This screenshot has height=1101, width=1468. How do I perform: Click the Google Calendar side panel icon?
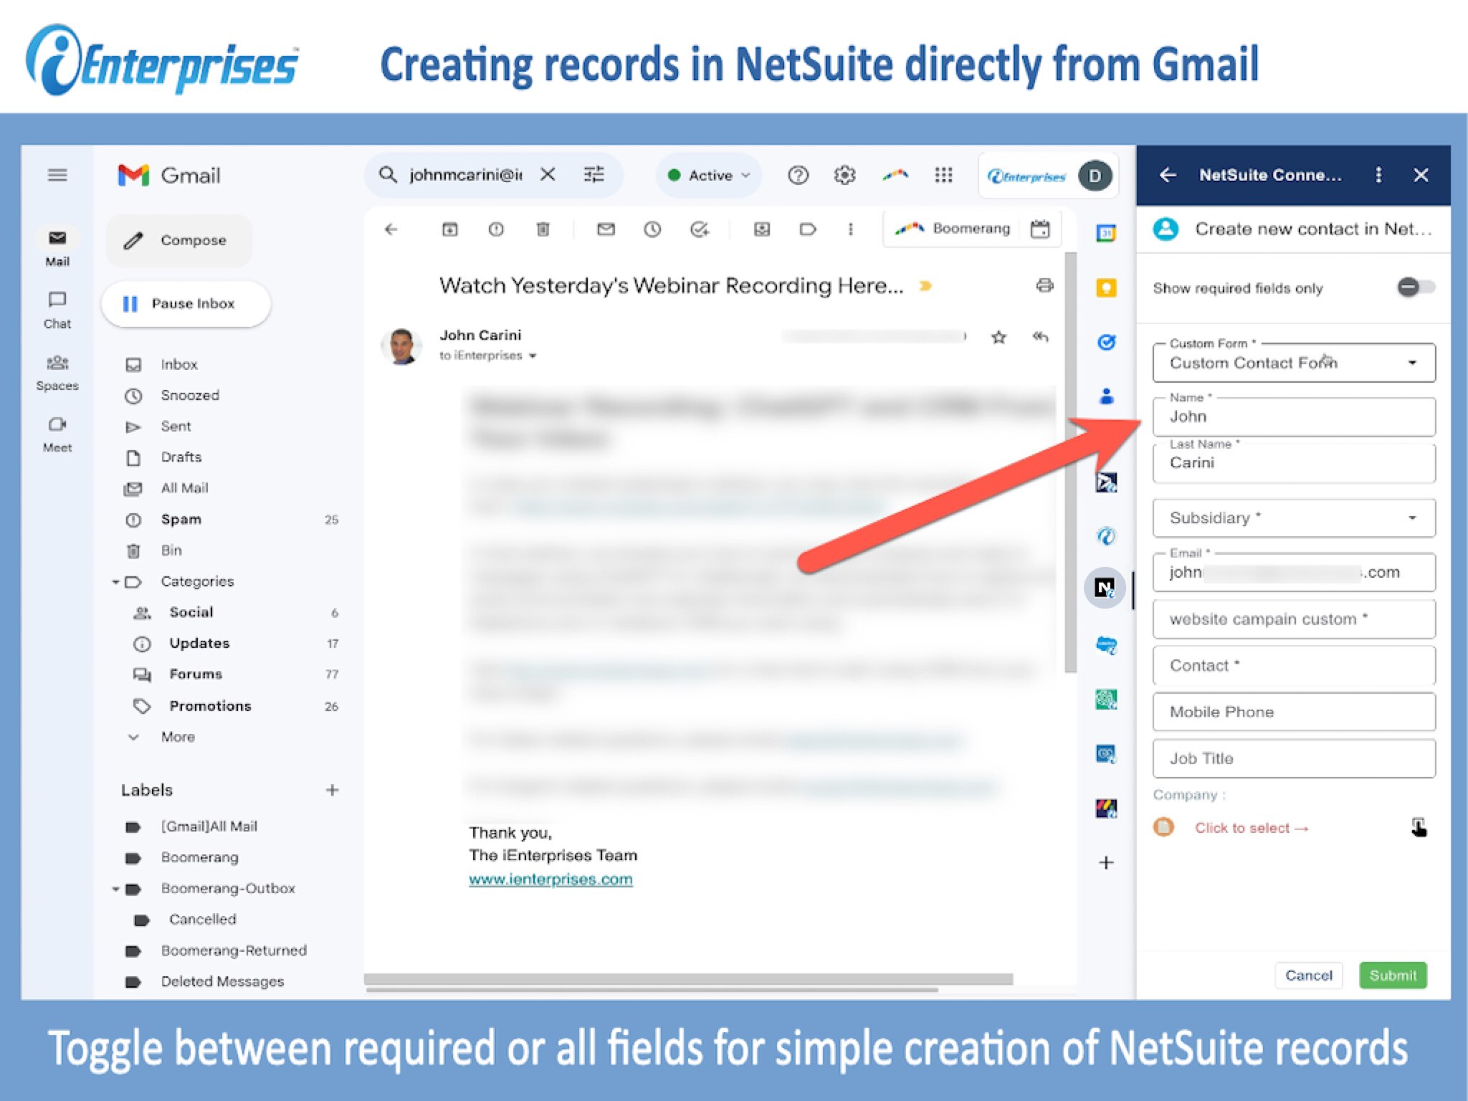point(1106,233)
